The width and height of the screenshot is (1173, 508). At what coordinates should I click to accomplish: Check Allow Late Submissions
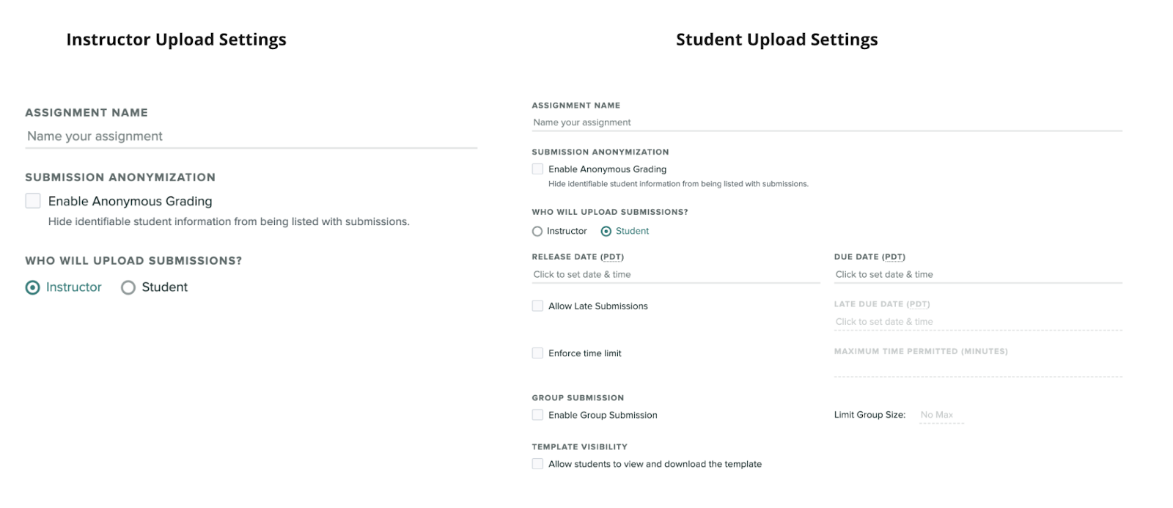[x=536, y=306]
